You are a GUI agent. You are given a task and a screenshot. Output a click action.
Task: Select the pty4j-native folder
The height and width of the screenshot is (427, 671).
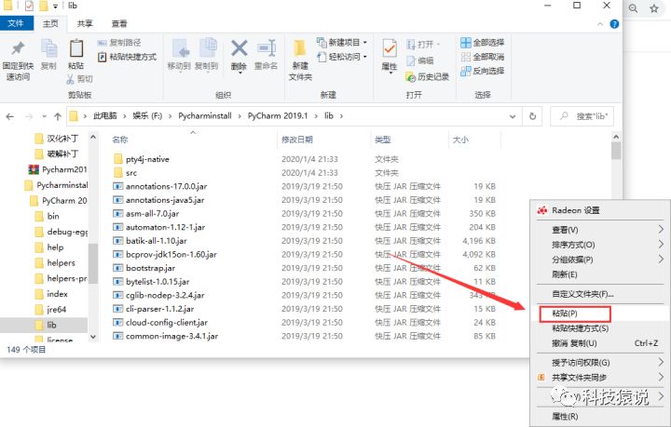tap(147, 159)
